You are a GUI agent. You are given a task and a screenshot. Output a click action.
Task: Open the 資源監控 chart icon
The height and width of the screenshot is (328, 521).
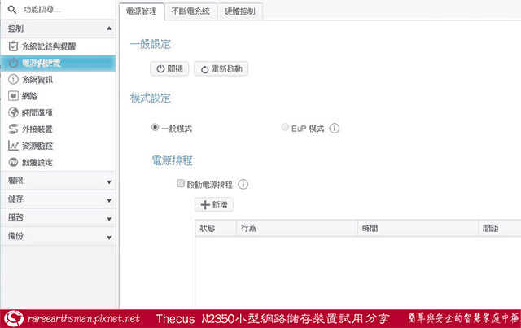(13, 146)
